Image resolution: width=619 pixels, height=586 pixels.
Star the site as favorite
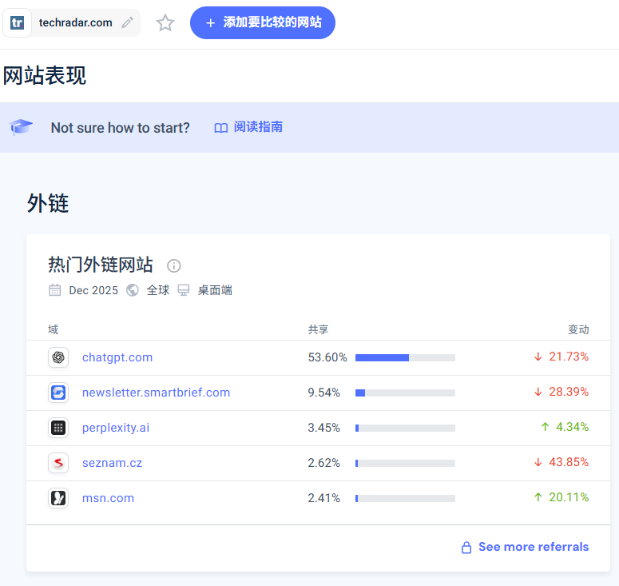165,22
